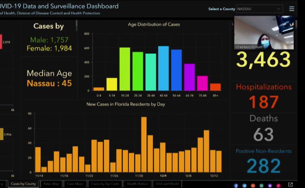305x188 pixels.
Task: Click the Positive Non-Residents count 282
Action: coord(264,166)
